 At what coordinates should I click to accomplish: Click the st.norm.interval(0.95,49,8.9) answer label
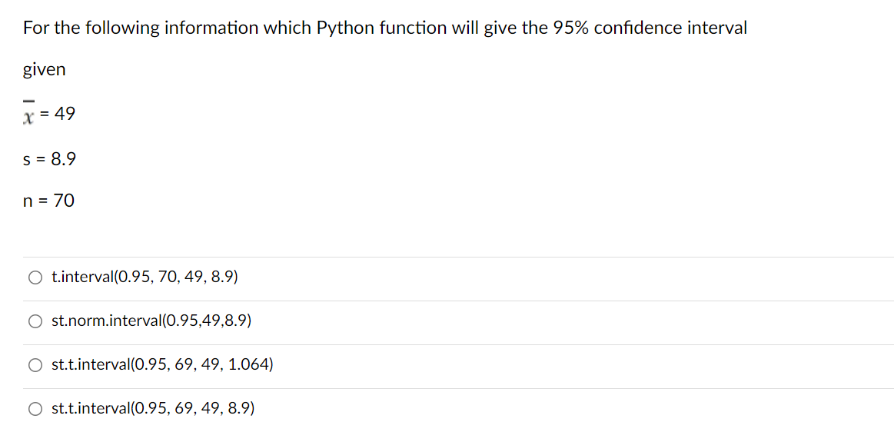pyautogui.click(x=151, y=321)
